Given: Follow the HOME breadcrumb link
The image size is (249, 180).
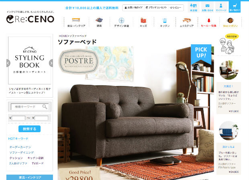Looking at the screenshot, I should point(63,36).
